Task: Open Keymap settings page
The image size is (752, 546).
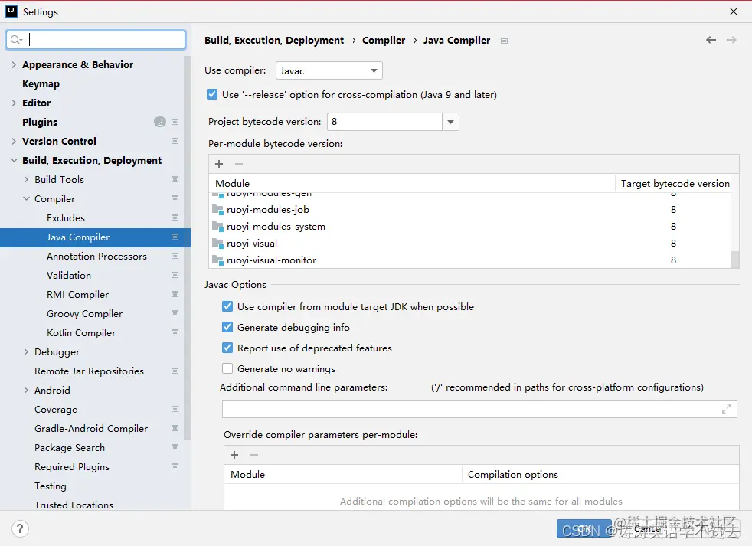Action: tap(41, 84)
